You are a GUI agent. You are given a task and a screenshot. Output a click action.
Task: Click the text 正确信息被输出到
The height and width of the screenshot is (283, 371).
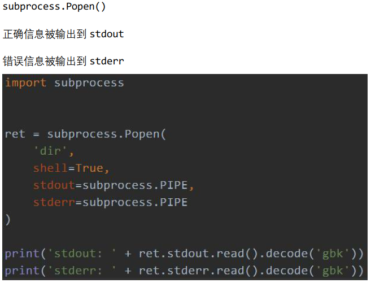point(45,34)
